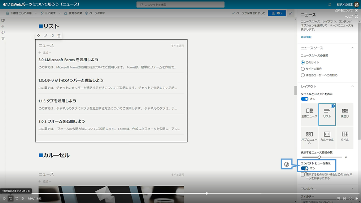
Task: Close the ニュース property pane
Action: 356,14
